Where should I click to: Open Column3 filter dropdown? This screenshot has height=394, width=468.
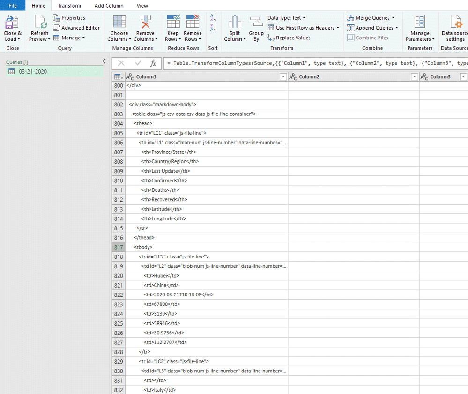coord(463,77)
